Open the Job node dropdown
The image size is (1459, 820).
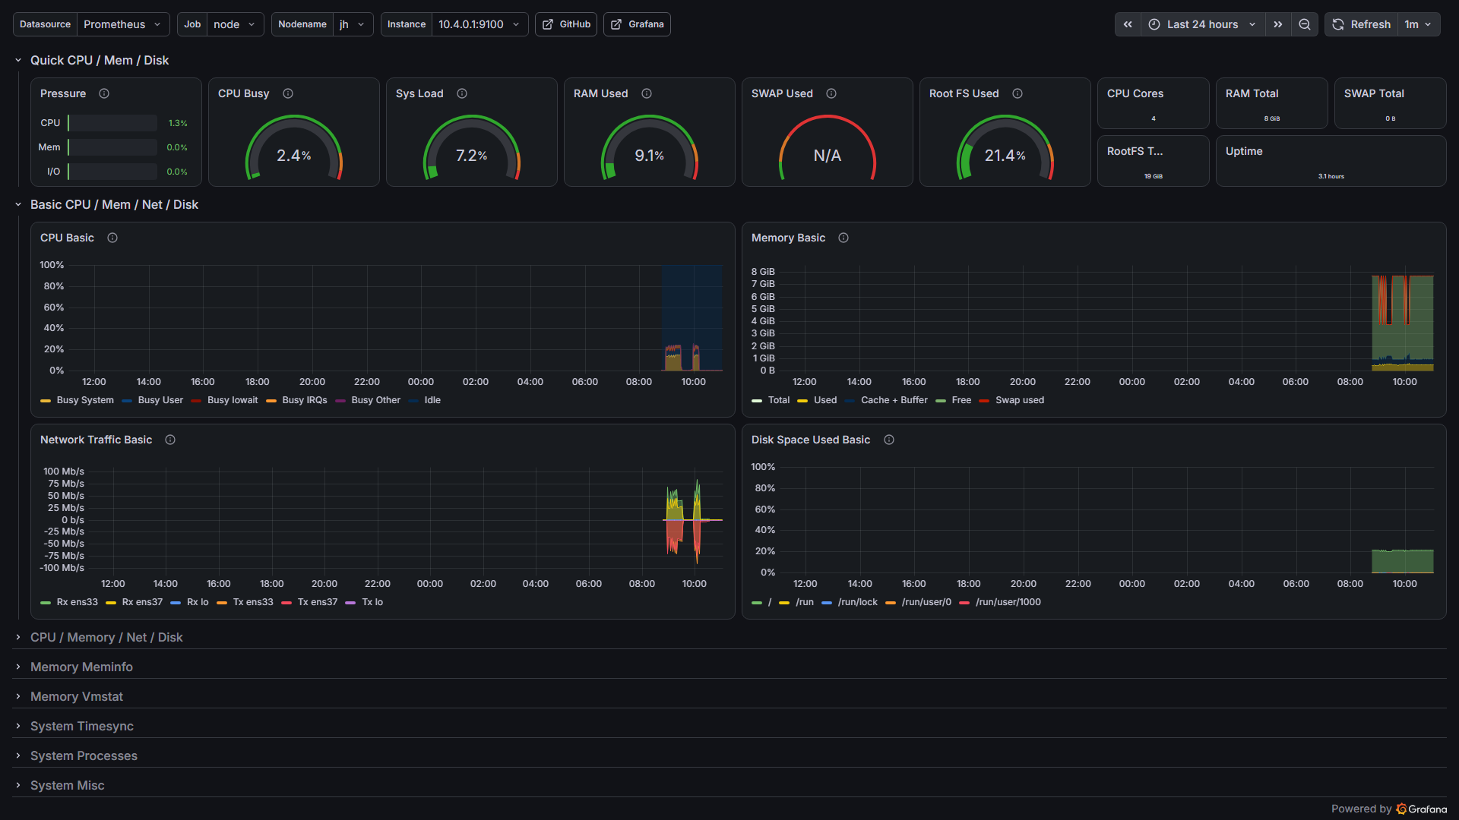click(236, 24)
